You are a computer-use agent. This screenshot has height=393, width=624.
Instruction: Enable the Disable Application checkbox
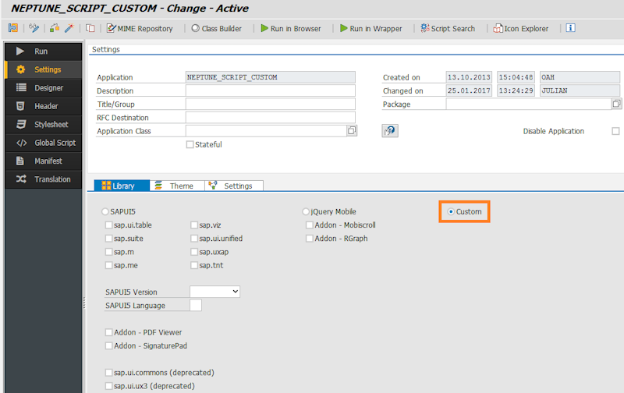(615, 131)
